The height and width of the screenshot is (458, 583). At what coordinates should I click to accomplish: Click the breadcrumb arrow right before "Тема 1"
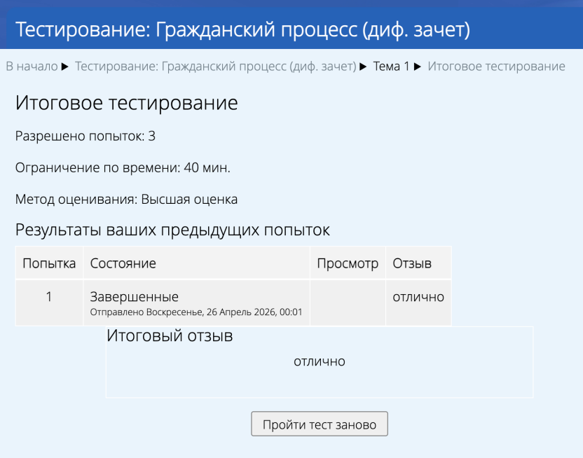coord(364,67)
